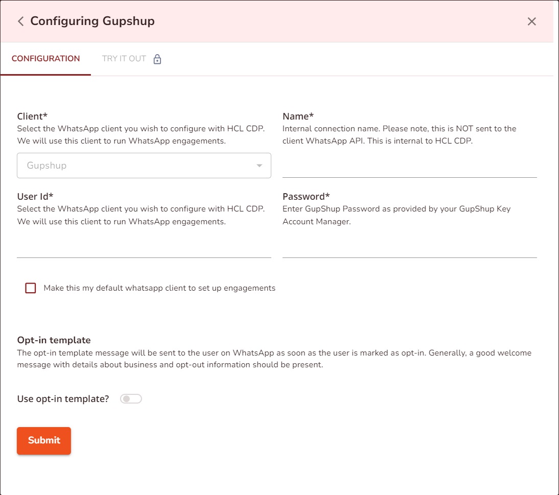Switch to the Configuration tab
This screenshot has height=495, width=559.
click(45, 59)
